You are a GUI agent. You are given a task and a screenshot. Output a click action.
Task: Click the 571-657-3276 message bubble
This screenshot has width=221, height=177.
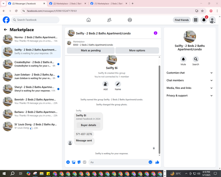tap(84, 134)
